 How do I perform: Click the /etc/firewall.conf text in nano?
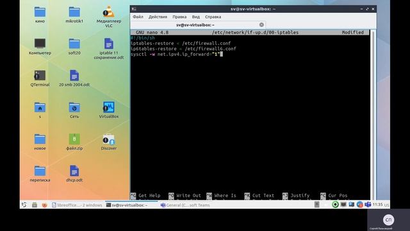[206, 43]
